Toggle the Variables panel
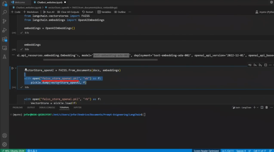The height and width of the screenshot is (152, 274). (x=104, y=12)
